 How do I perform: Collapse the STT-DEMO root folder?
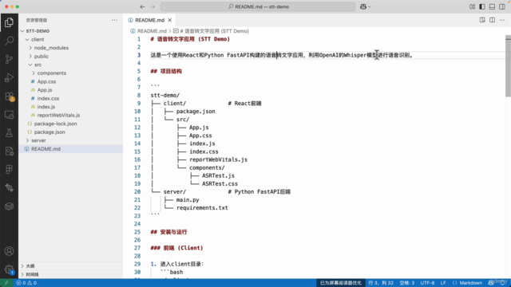click(x=22, y=31)
